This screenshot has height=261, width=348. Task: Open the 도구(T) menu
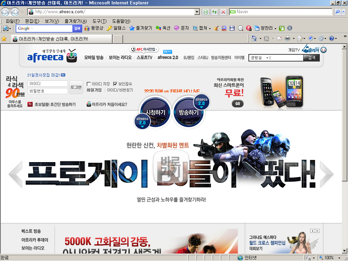coord(100,21)
